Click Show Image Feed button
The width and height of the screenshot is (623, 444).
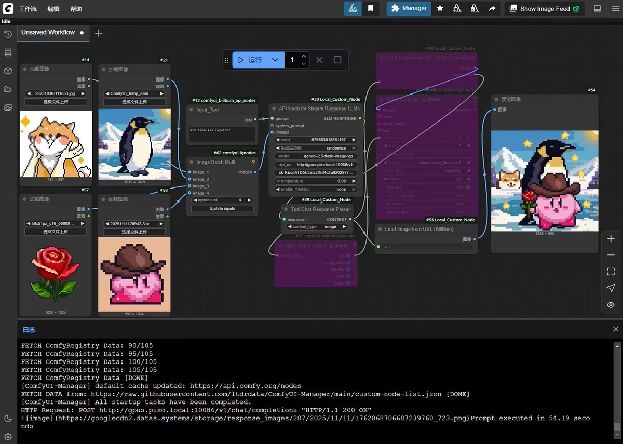(544, 8)
